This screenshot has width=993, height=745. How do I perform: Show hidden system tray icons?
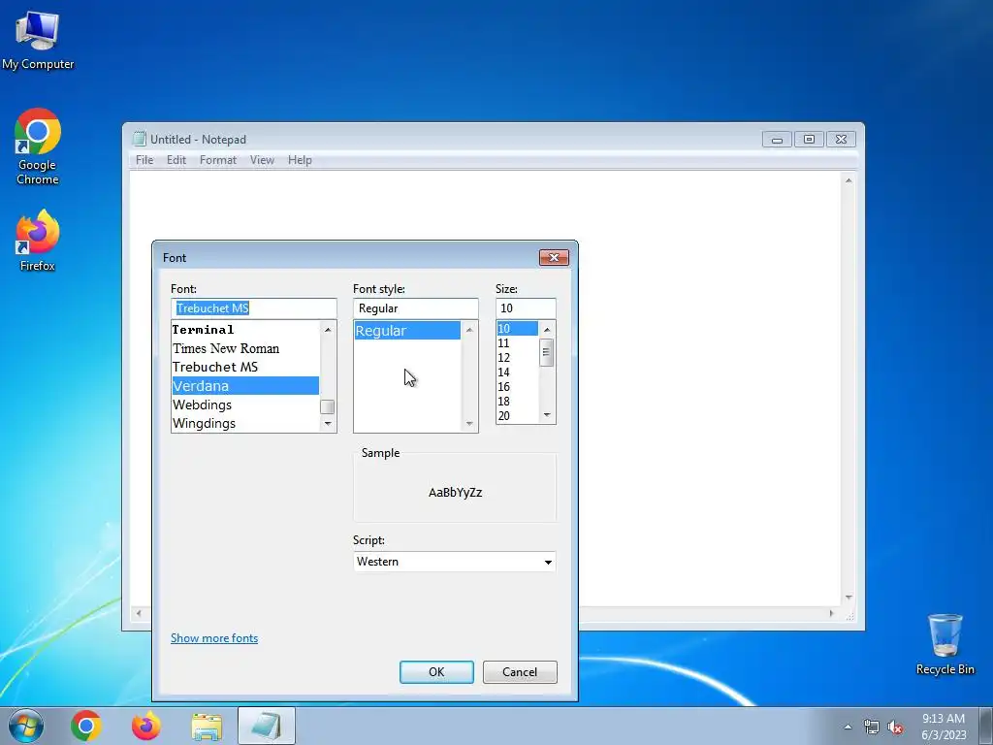click(x=848, y=727)
